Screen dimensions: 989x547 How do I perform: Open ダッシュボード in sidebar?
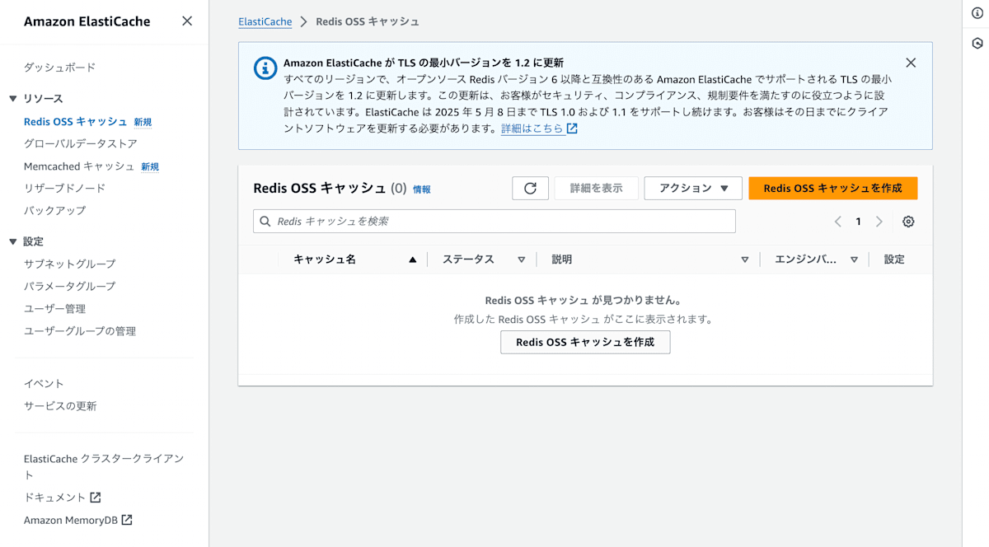(x=59, y=68)
